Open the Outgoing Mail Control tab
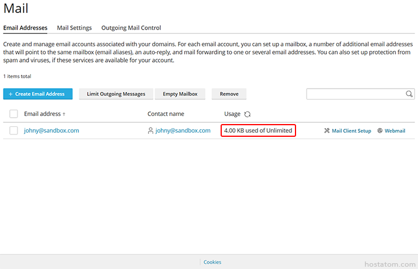 click(131, 28)
